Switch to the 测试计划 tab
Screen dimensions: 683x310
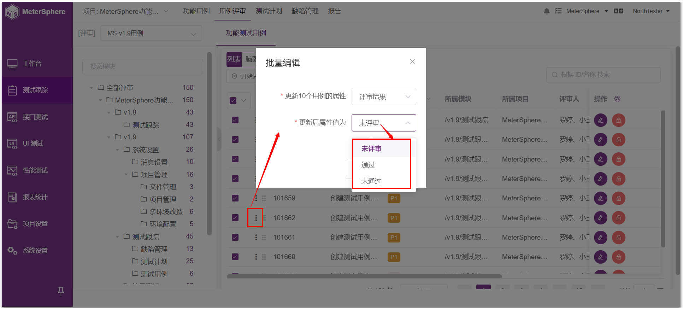pos(269,11)
